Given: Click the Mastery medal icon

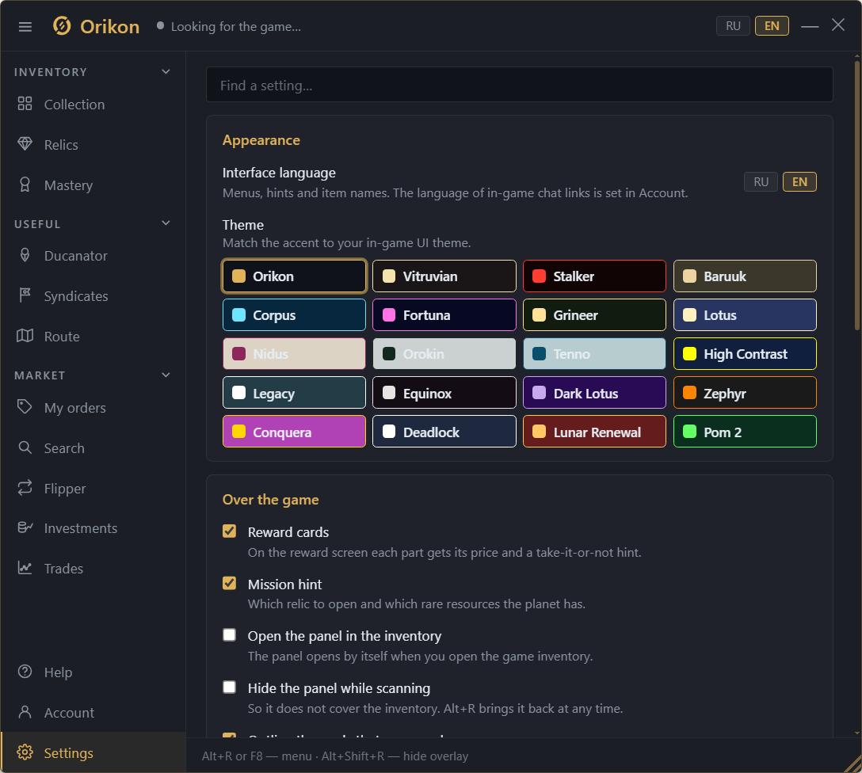Looking at the screenshot, I should (25, 185).
